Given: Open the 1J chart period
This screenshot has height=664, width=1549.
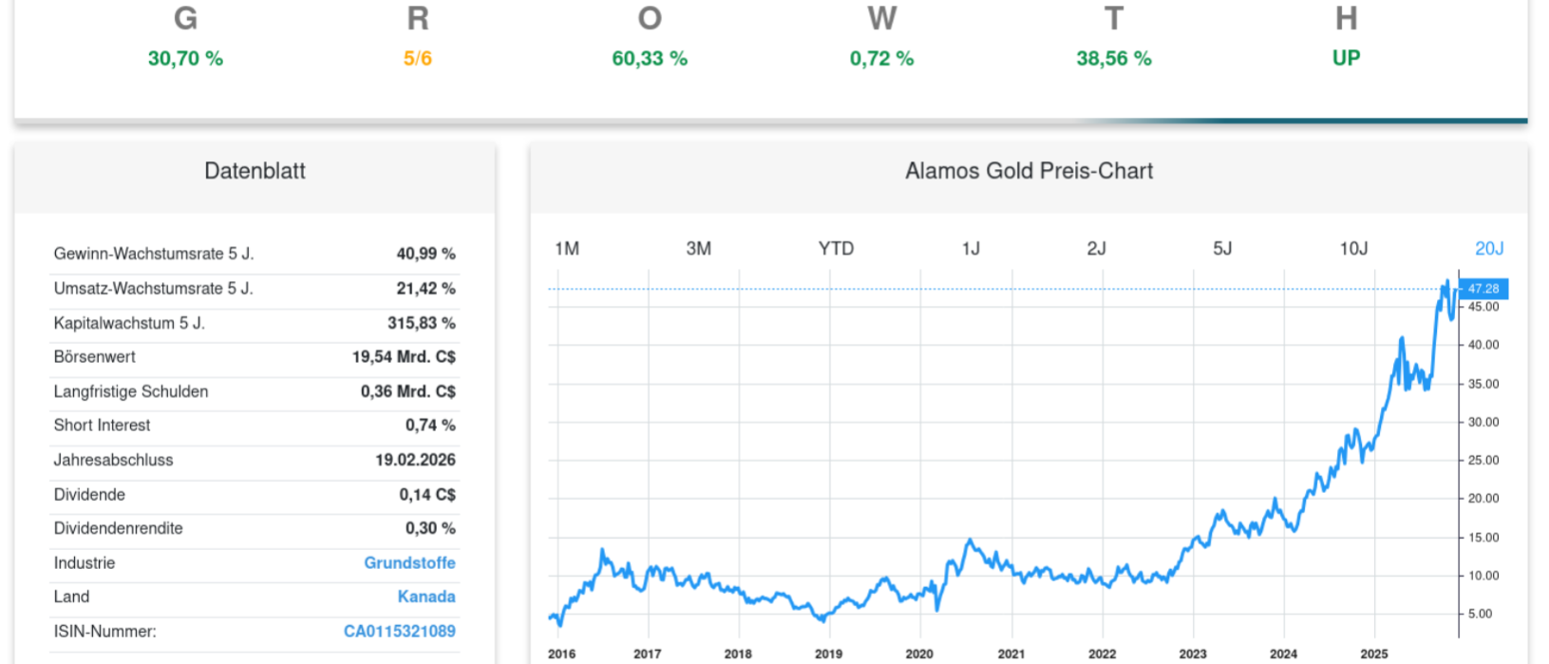Looking at the screenshot, I should point(971,248).
